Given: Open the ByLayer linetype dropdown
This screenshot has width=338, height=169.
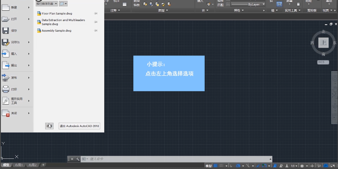Looking at the screenshot, I should (x=248, y=4).
